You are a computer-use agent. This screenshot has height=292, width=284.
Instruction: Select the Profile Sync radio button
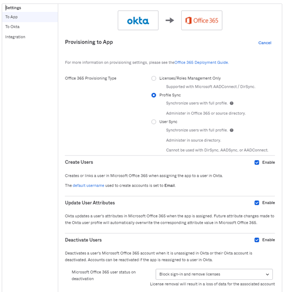(154, 95)
